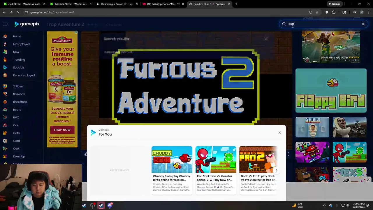Open Hex5 game thumbnail
Viewport: 373px width, 210px height.
(350, 175)
